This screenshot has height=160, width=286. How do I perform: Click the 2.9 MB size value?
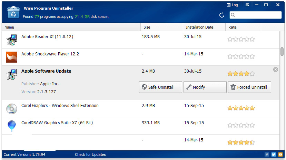pos(148,106)
